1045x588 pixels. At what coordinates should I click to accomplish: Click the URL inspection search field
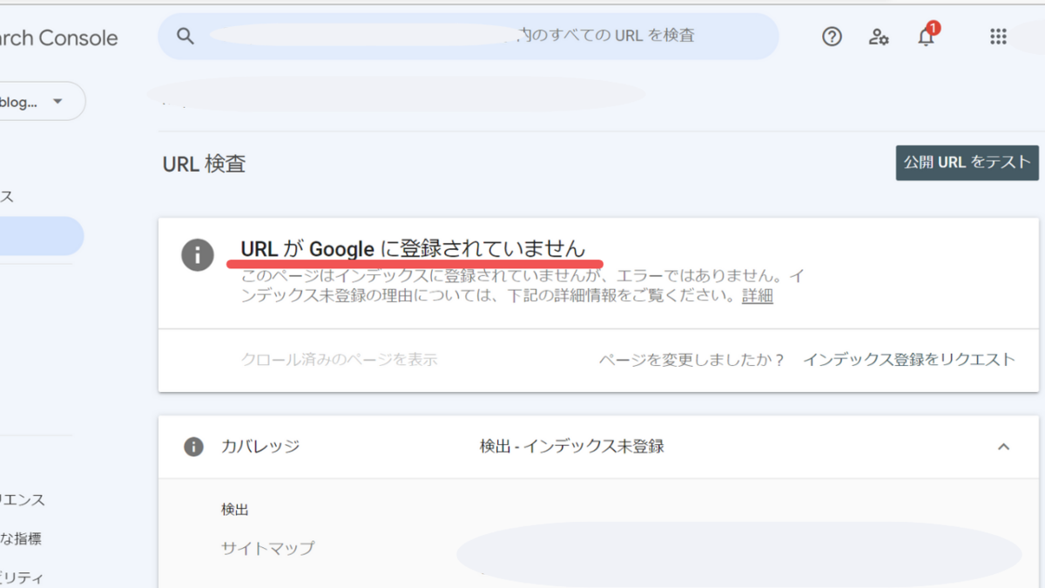pos(468,37)
